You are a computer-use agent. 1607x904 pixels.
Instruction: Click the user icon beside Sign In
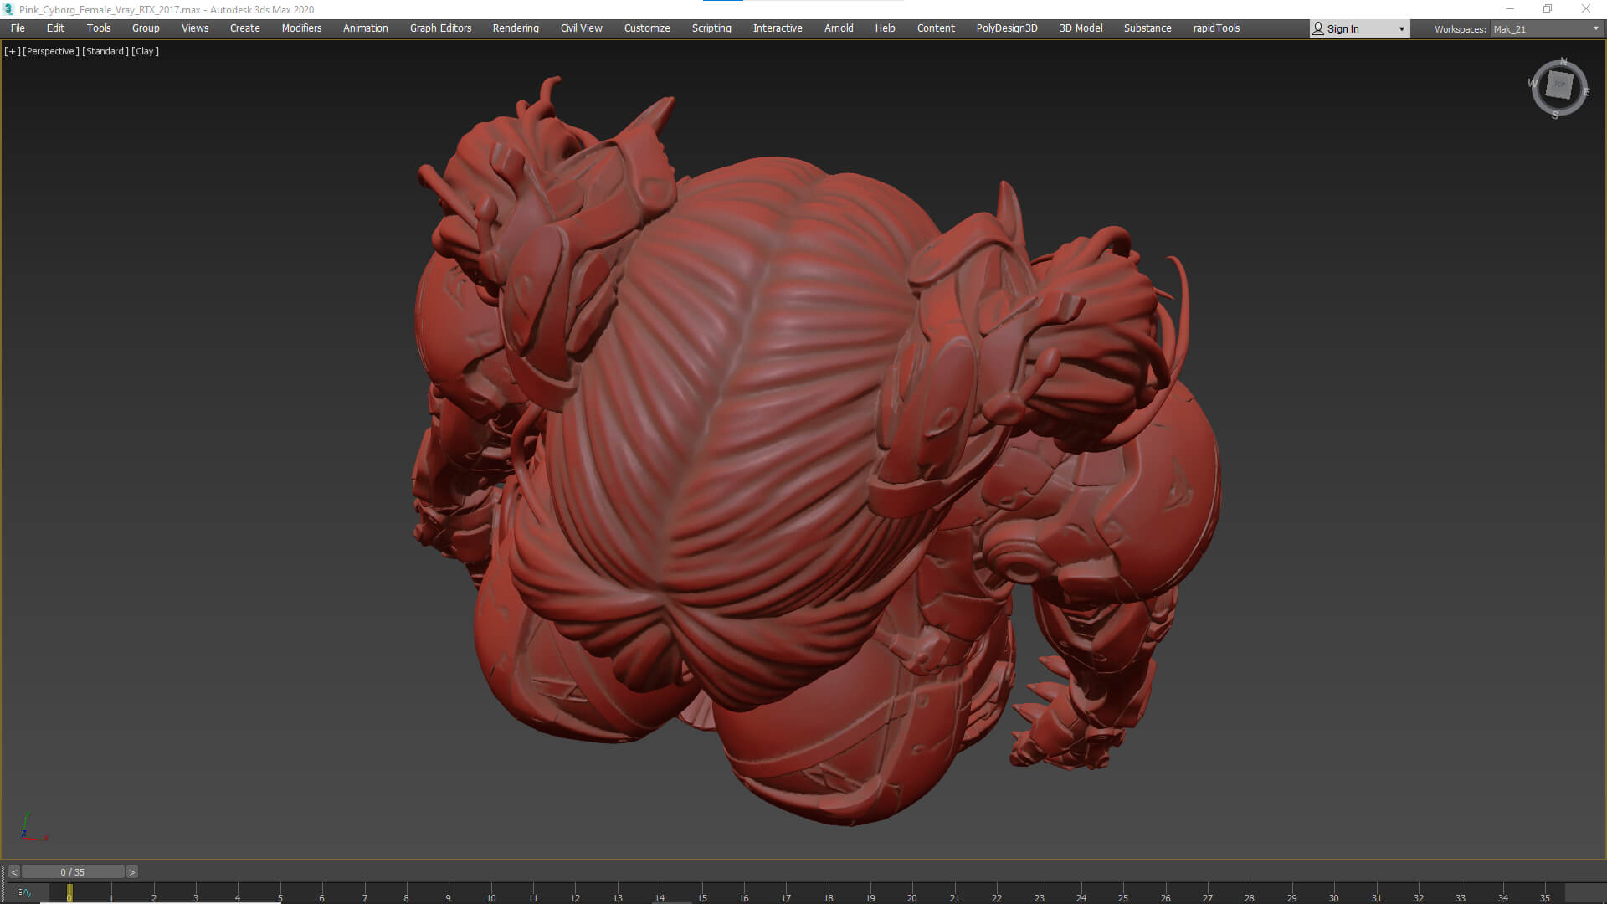coord(1318,28)
